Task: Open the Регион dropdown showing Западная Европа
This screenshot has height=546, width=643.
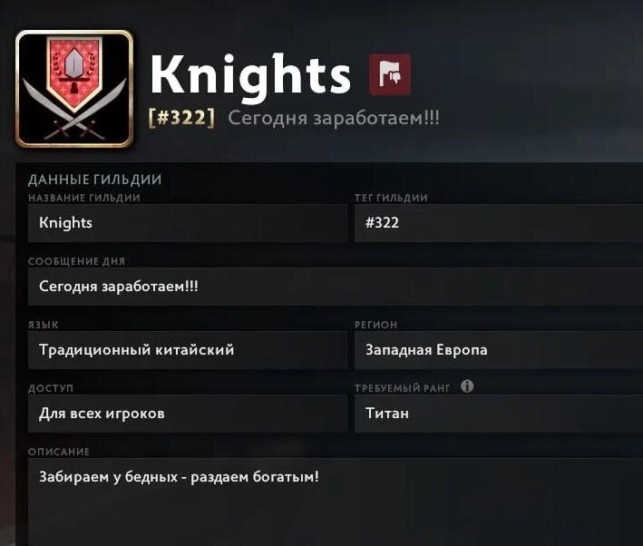Action: [x=498, y=350]
